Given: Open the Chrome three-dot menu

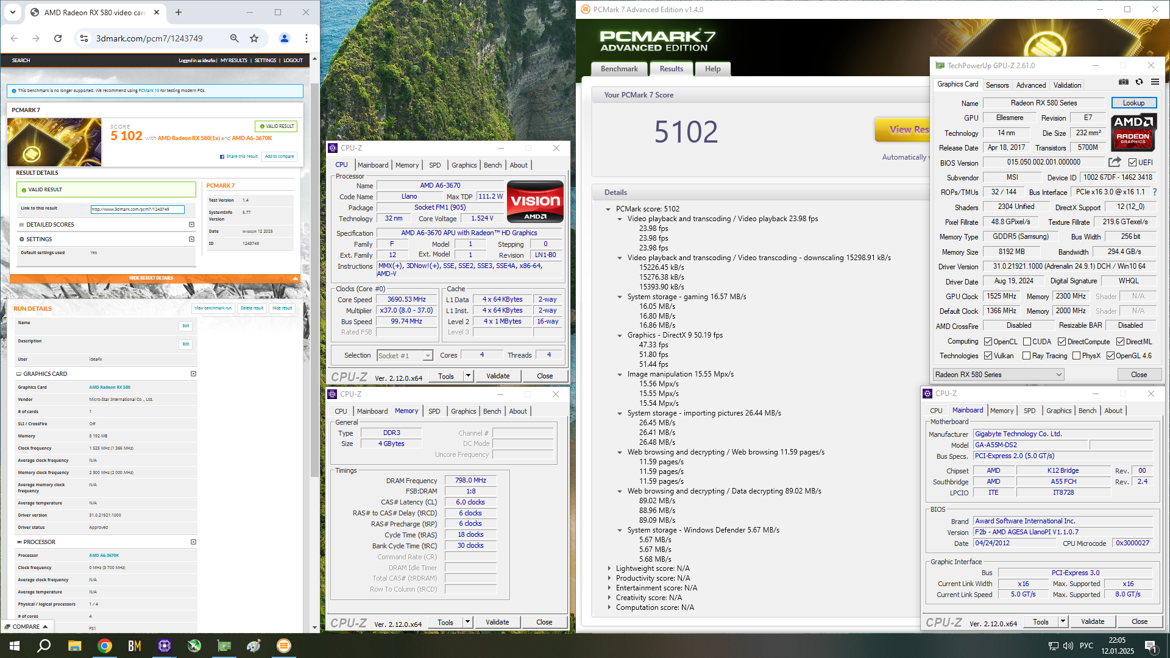Looking at the screenshot, I should coord(307,38).
